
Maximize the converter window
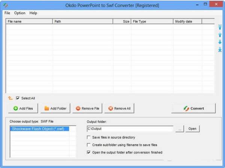205,4
